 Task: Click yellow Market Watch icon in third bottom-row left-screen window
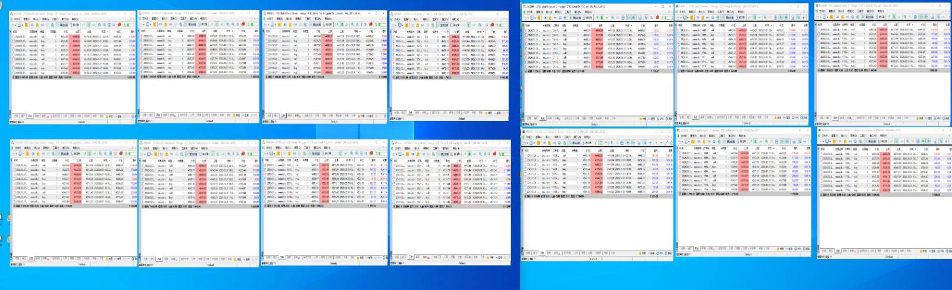(x=278, y=154)
